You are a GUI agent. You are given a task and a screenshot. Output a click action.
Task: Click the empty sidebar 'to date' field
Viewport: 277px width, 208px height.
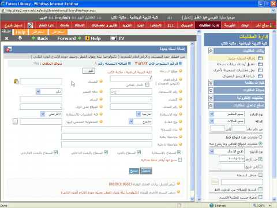pyautogui.click(x=231, y=166)
